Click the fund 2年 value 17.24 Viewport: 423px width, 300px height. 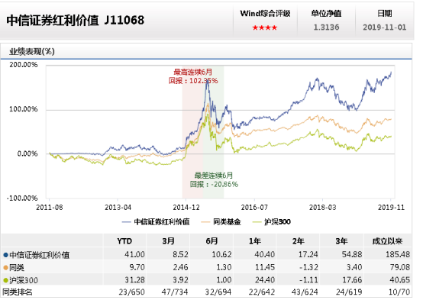(x=308, y=254)
